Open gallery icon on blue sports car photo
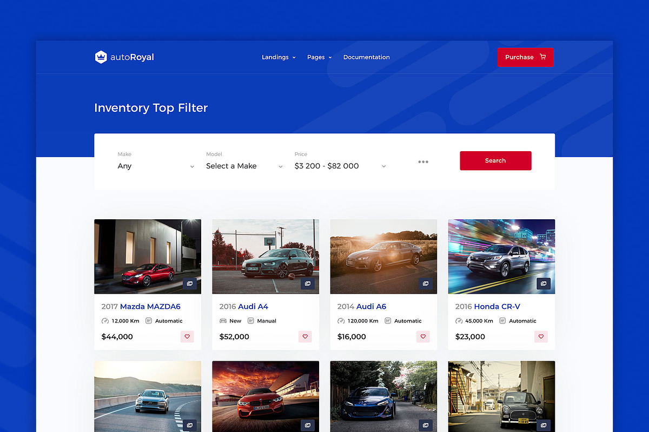 426,426
